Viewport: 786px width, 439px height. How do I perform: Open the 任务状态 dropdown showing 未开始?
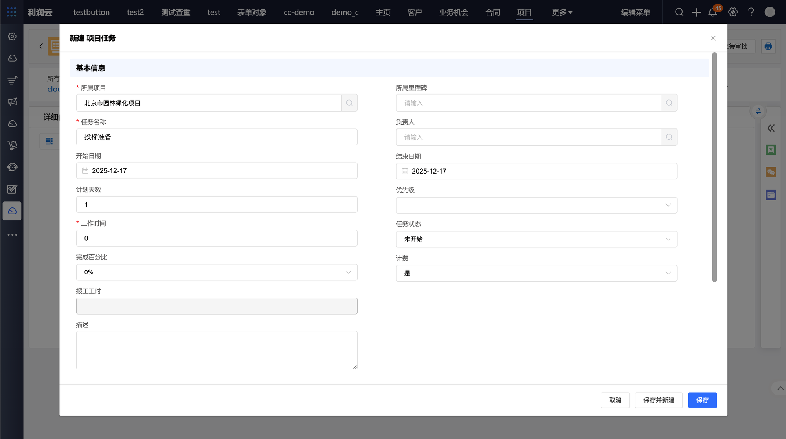tap(536, 239)
